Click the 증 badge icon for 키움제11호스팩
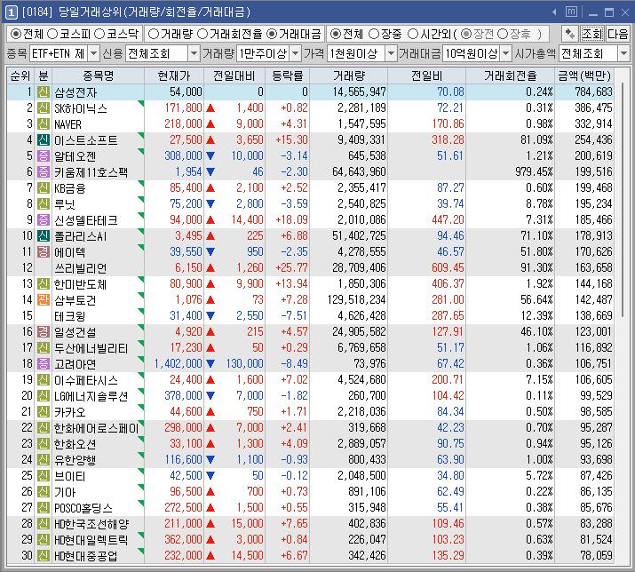635x572 pixels. 44,171
